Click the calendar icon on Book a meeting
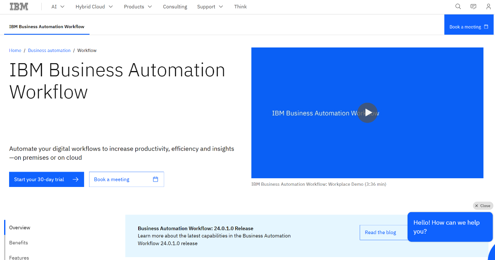The height and width of the screenshot is (260, 495). click(x=155, y=179)
